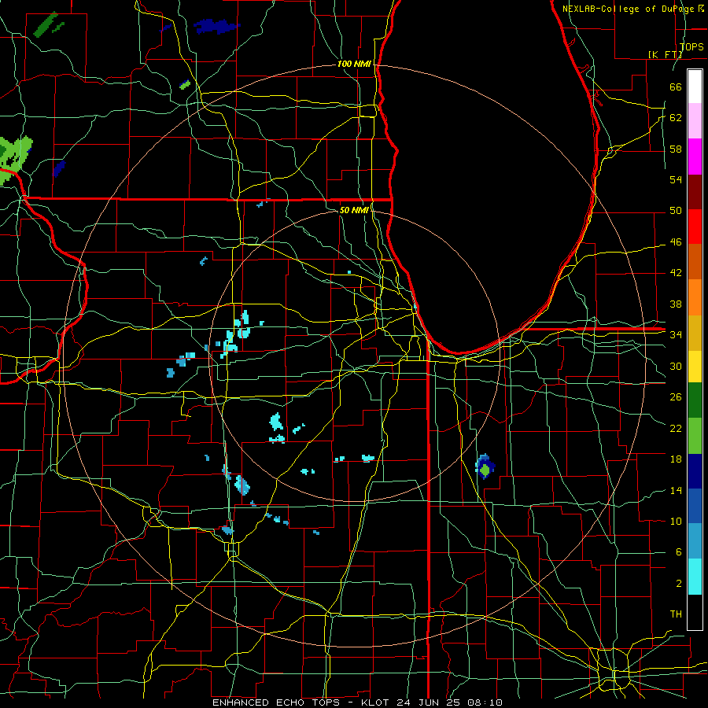
Task: Select the 50 value on legend scale
Action: pyautogui.click(x=676, y=210)
